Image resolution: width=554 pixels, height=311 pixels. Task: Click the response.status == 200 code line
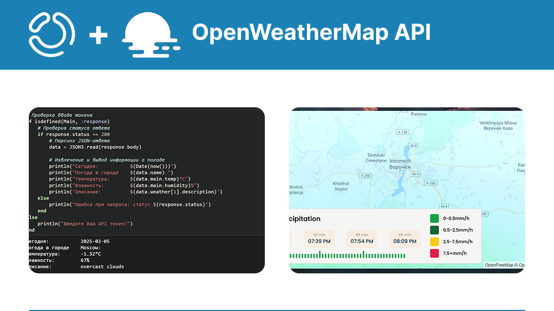74,134
